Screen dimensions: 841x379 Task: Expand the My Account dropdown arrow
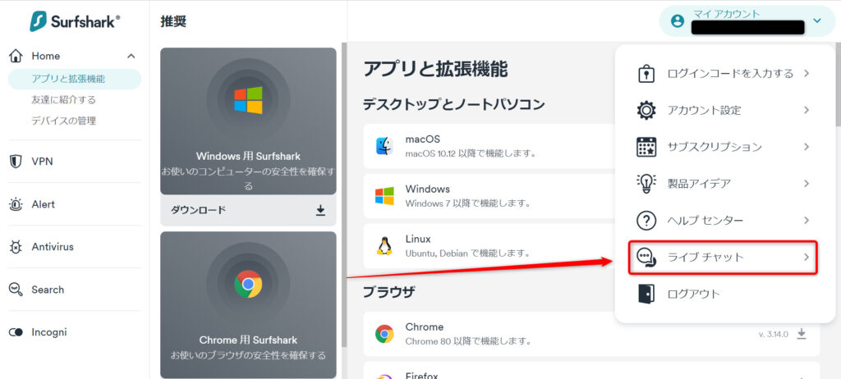(x=817, y=21)
